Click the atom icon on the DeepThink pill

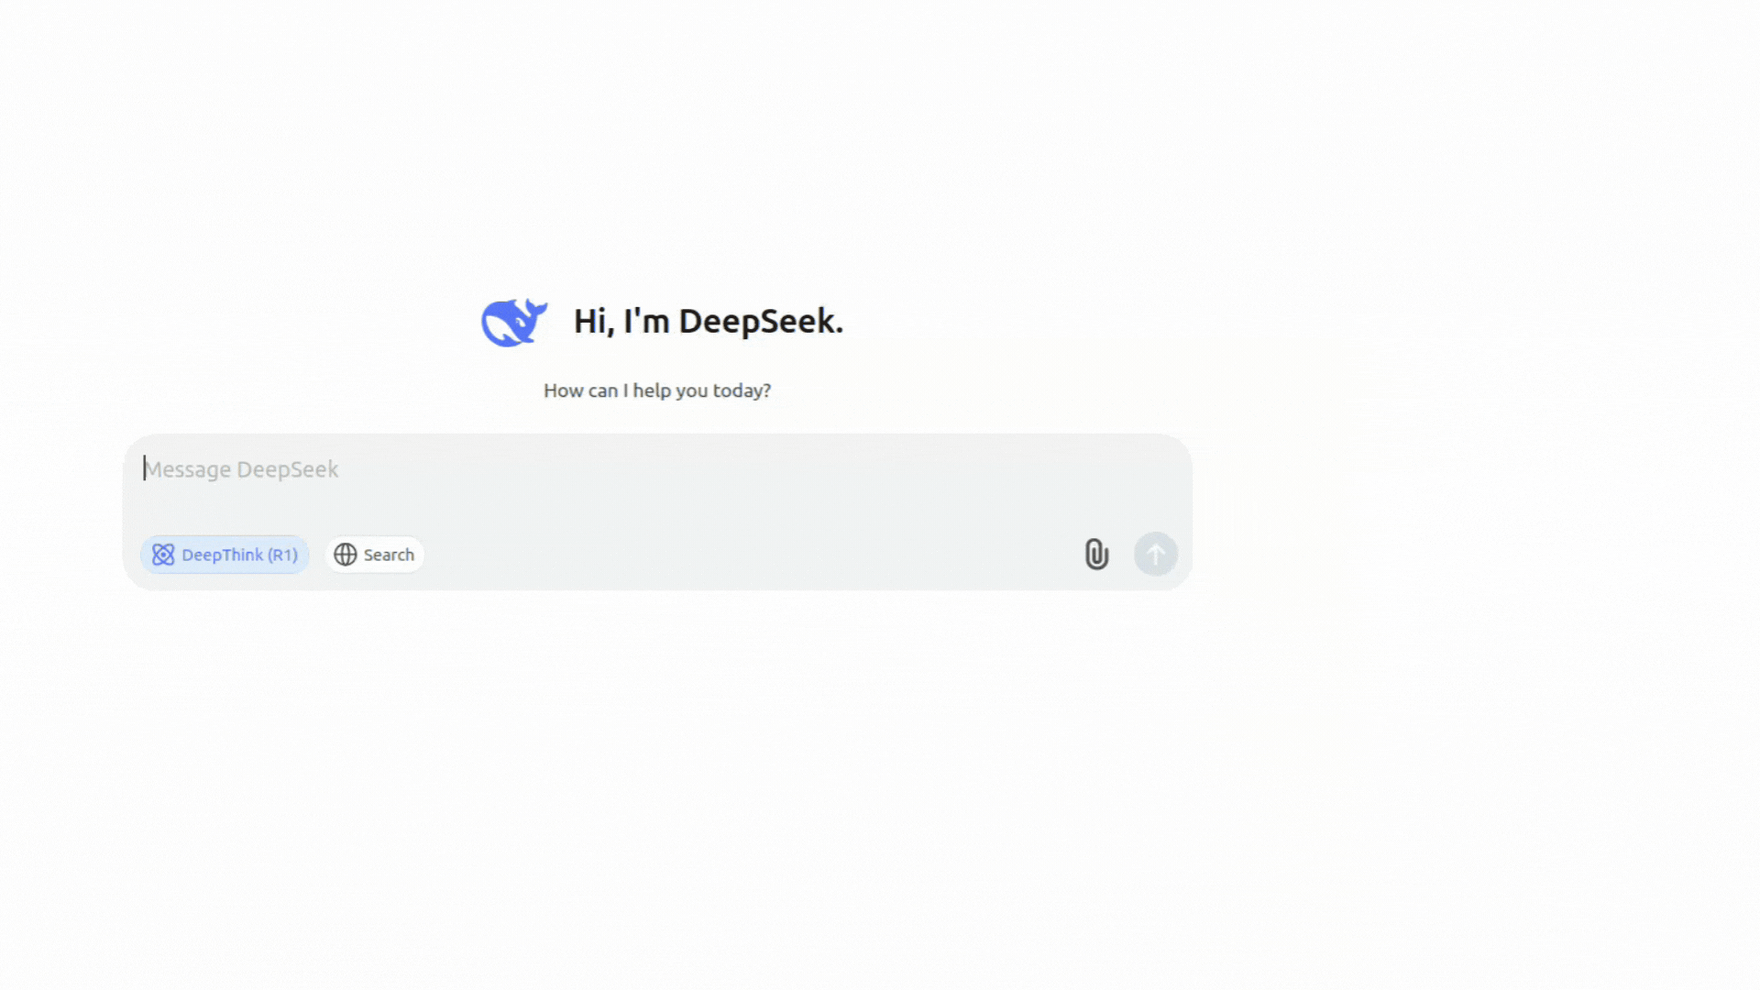pyautogui.click(x=163, y=555)
